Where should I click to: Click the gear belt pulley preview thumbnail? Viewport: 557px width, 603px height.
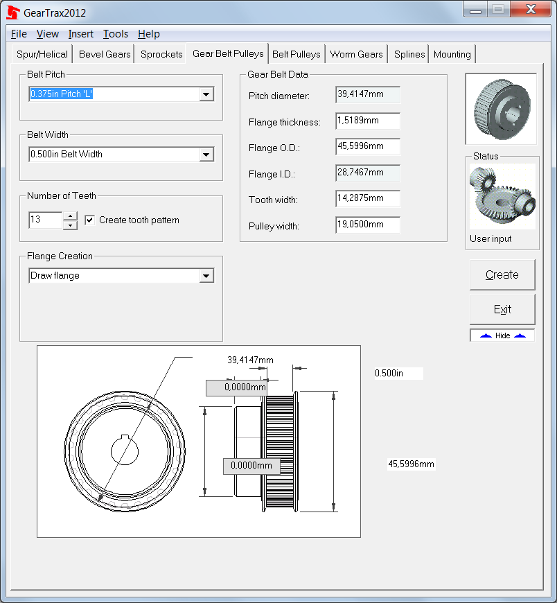pyautogui.click(x=501, y=110)
